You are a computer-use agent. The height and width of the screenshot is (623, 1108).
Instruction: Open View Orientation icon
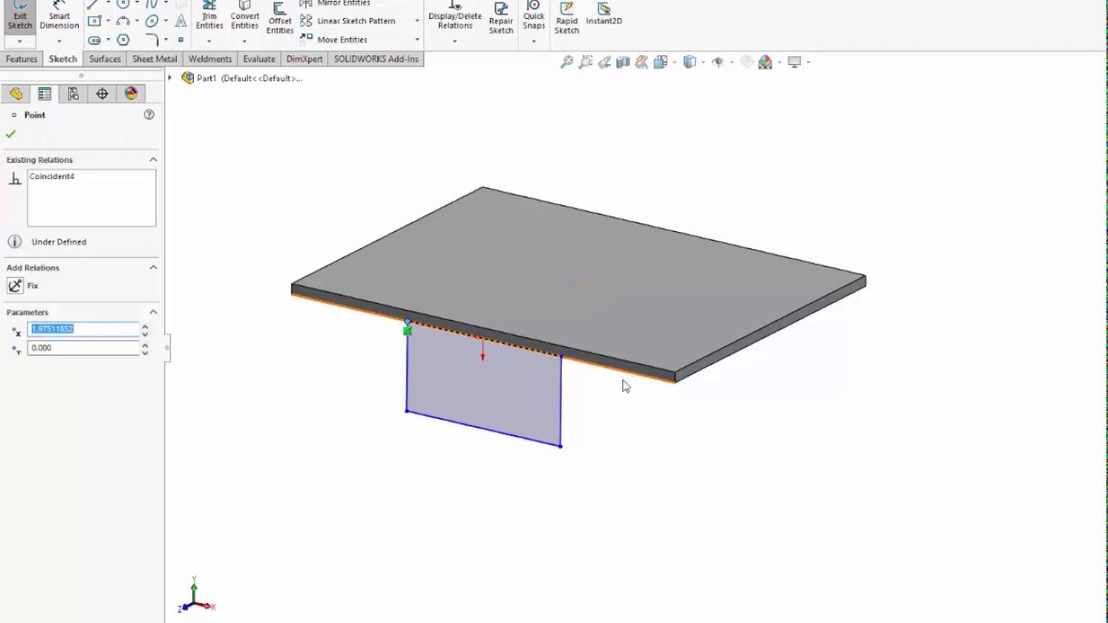pyautogui.click(x=660, y=62)
